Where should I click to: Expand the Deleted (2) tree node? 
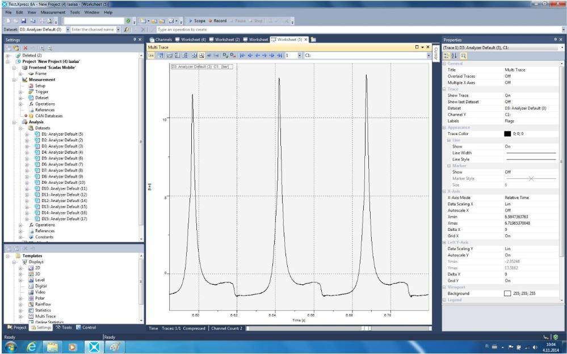(x=7, y=56)
